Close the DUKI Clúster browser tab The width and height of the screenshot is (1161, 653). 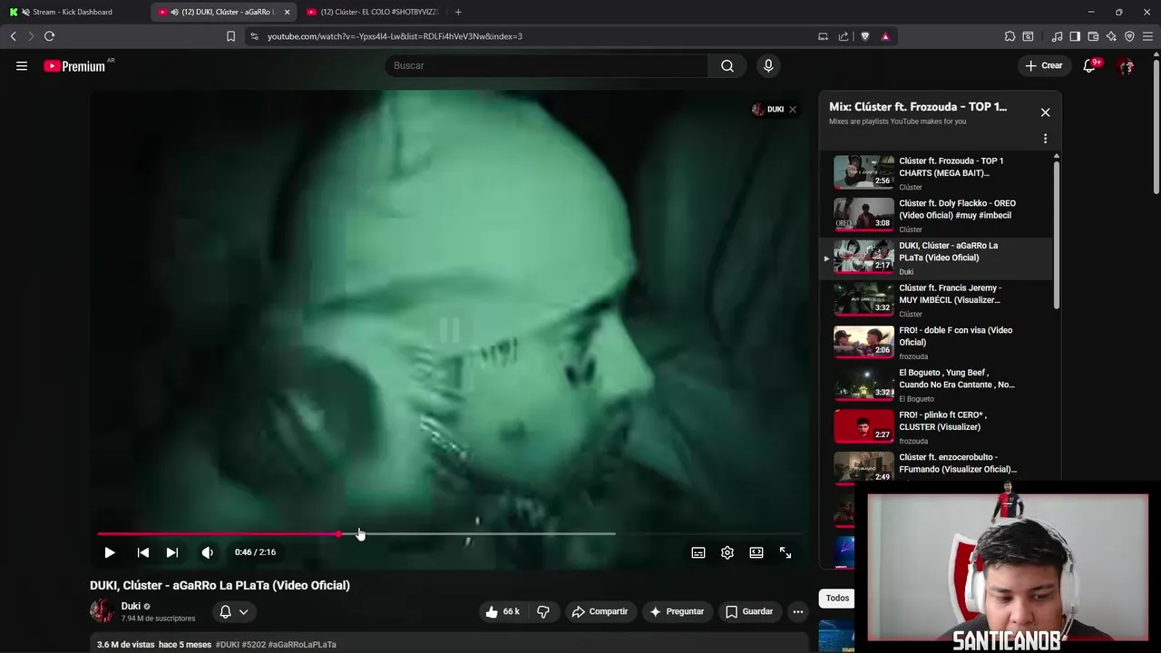pos(287,12)
